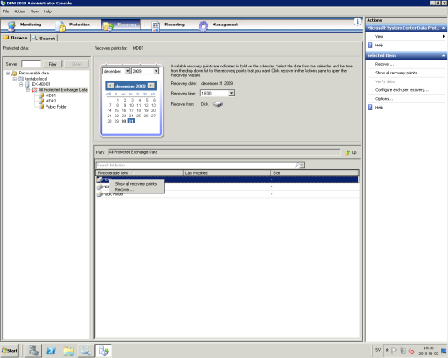Open the year dropdown showing 2009
Viewport: 448px width, 358px height.
click(157, 71)
